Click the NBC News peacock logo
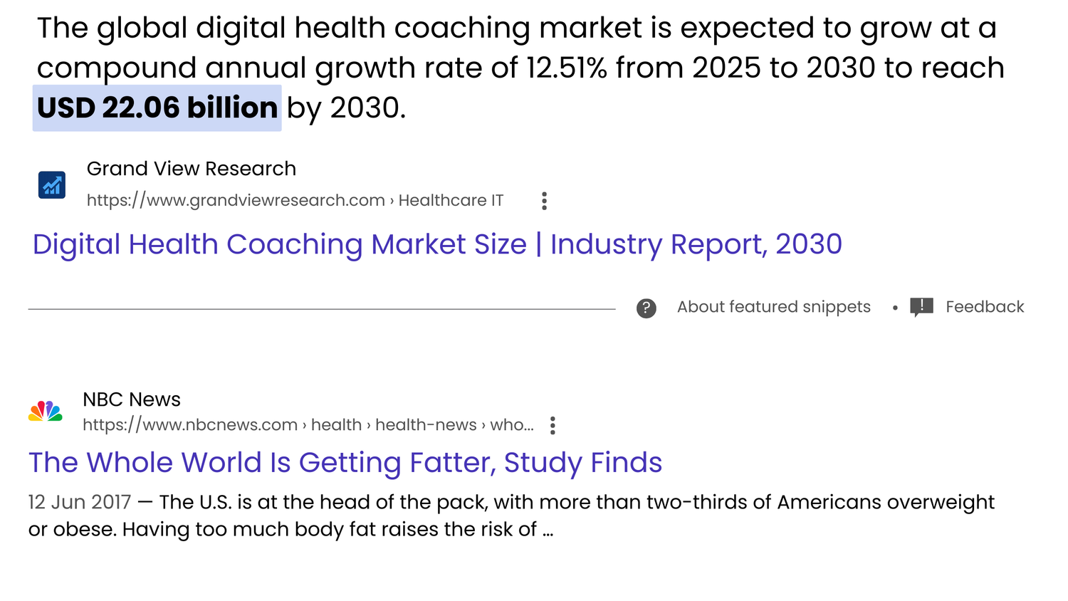Screen dimensions: 1068x601 pyautogui.click(x=46, y=412)
